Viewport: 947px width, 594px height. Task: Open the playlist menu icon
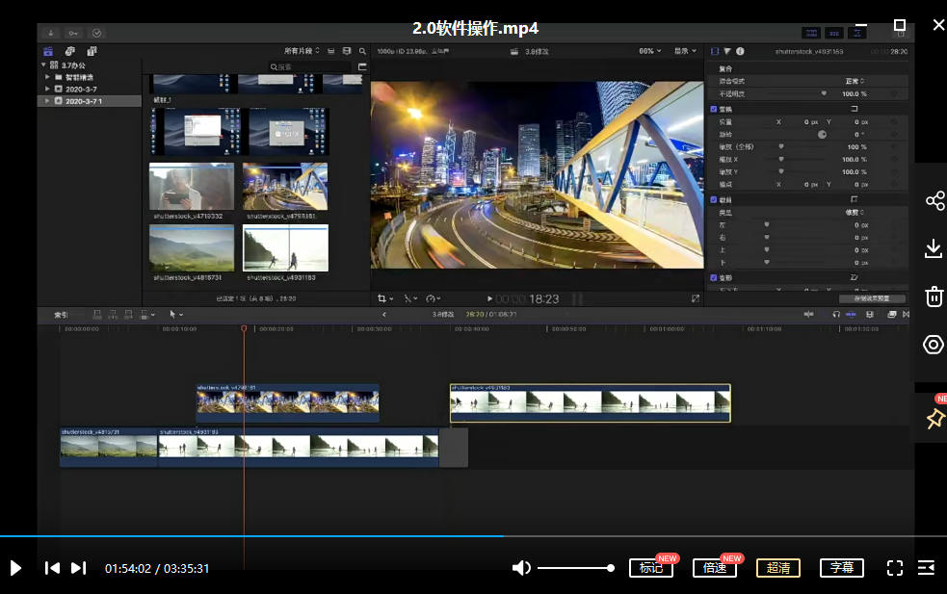[x=926, y=568]
